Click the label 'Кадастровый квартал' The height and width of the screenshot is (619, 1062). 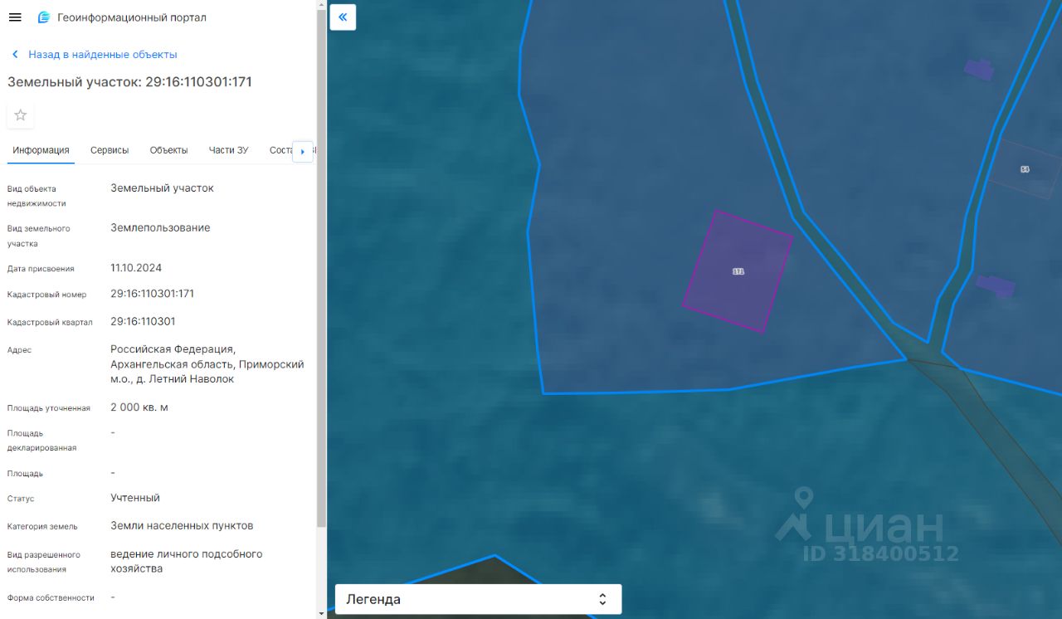pyautogui.click(x=50, y=323)
